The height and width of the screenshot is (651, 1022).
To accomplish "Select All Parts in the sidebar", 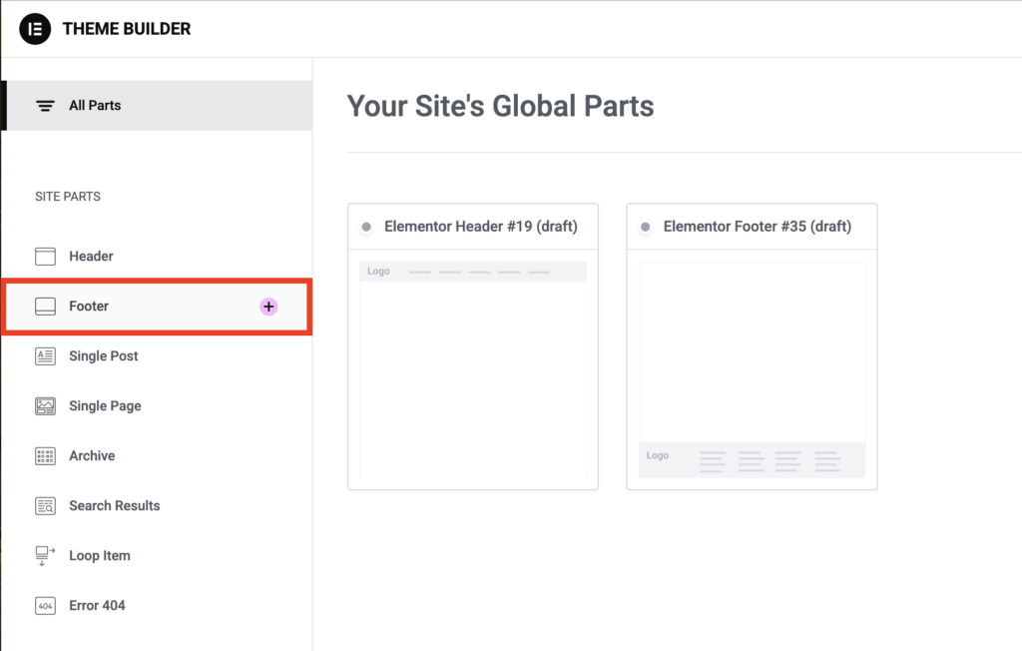I will 95,105.
